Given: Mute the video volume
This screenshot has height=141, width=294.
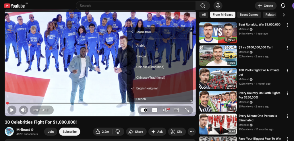Looking at the screenshot, I should [24, 110].
